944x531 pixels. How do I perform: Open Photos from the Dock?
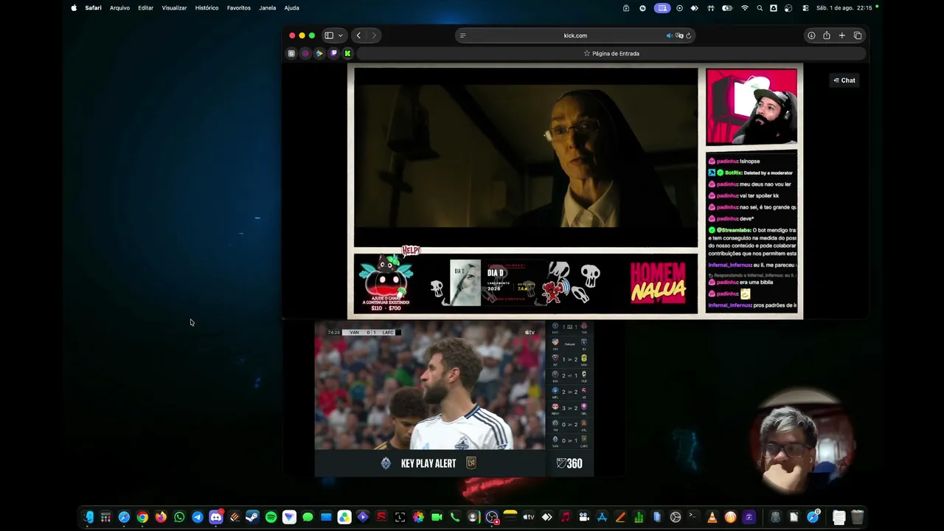point(418,517)
